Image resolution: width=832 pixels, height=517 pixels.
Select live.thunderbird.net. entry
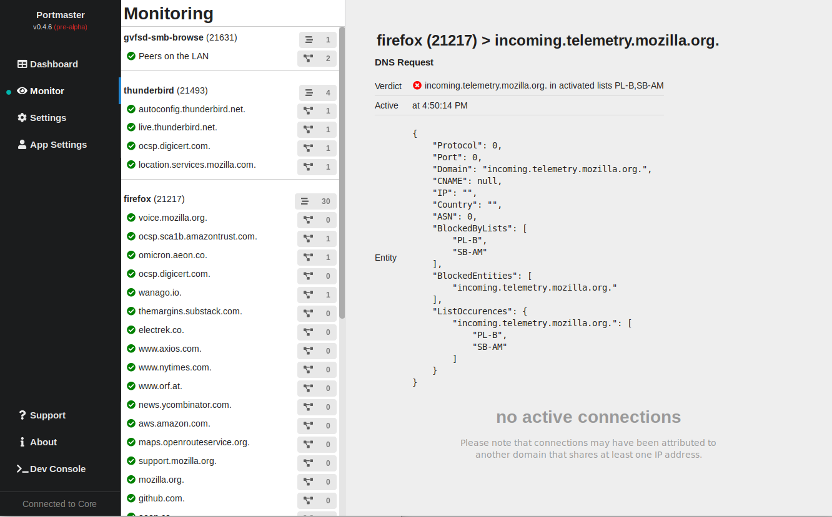[178, 127]
